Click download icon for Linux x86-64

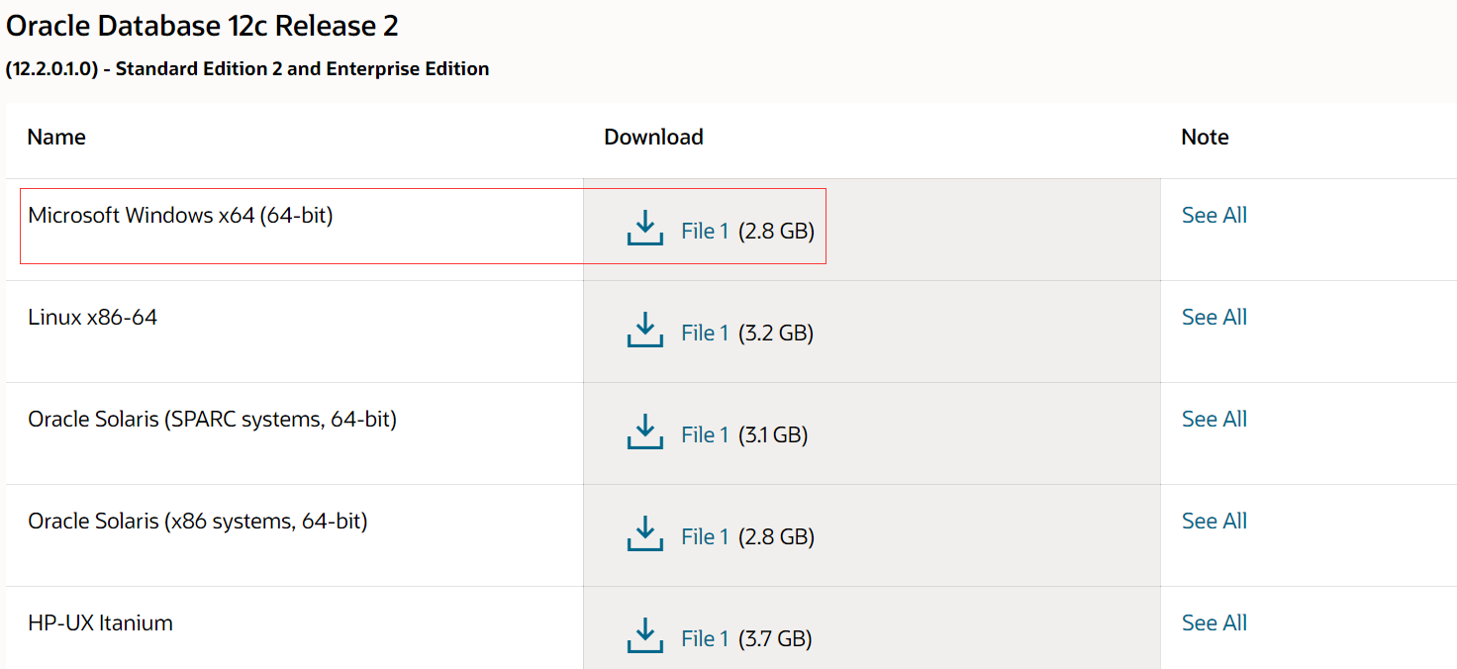pos(644,331)
